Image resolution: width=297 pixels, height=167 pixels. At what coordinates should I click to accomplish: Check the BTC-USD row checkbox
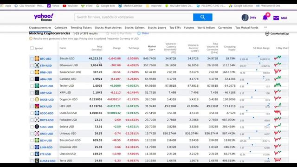click(x=32, y=59)
